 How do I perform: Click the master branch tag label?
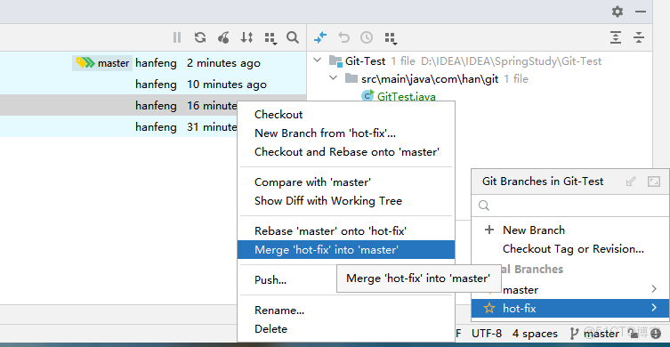[102, 63]
